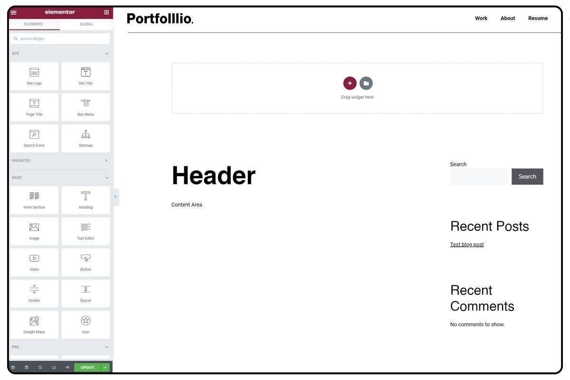Open the Test blog post link
Viewport: 570px width, 380px height.
click(x=467, y=244)
